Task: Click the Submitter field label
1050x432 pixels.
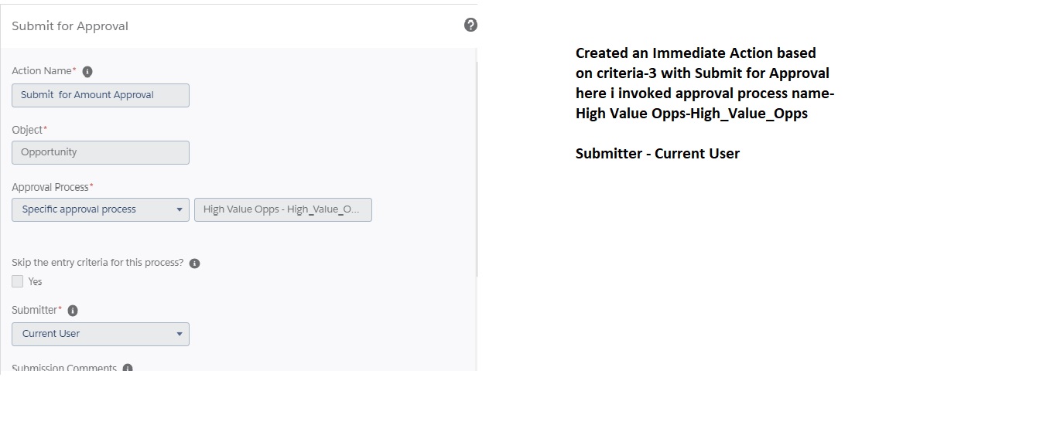Action: 35,310
